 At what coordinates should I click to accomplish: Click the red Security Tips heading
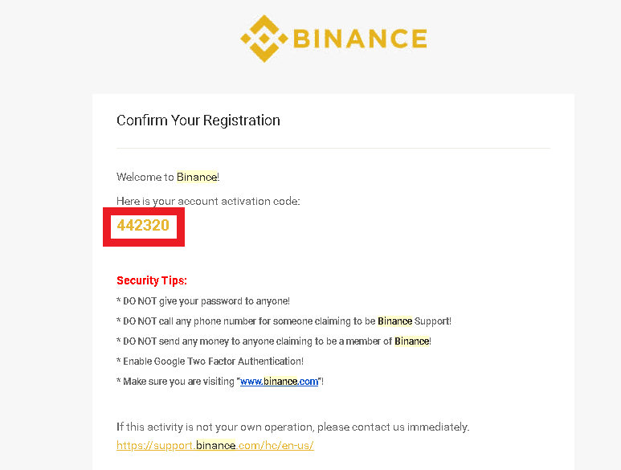coord(152,280)
